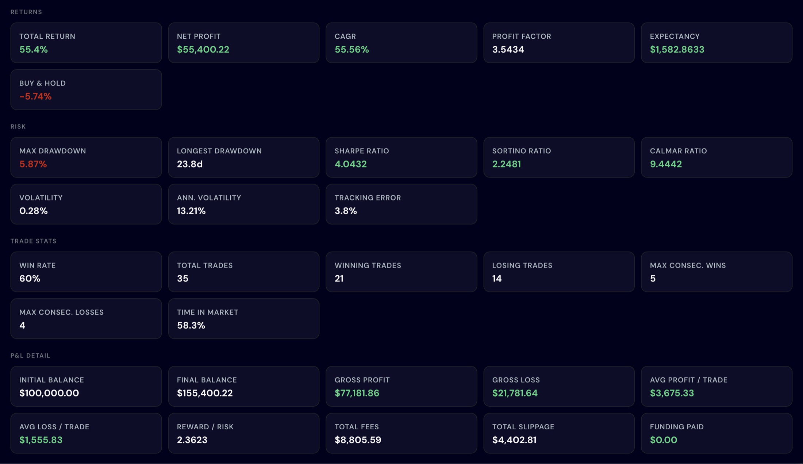Click the Final Balance value $155,400.22
Viewport: 803px width, 464px height.
click(205, 393)
